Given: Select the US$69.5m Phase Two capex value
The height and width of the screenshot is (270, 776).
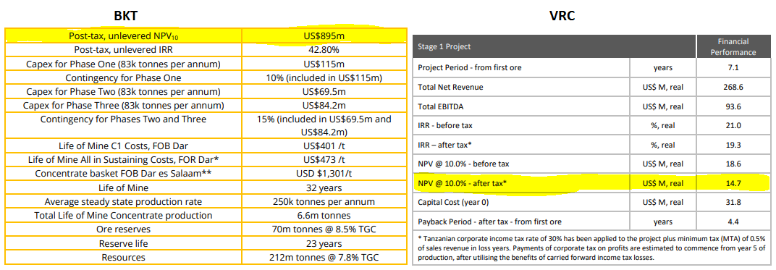Looking at the screenshot, I should tap(324, 92).
